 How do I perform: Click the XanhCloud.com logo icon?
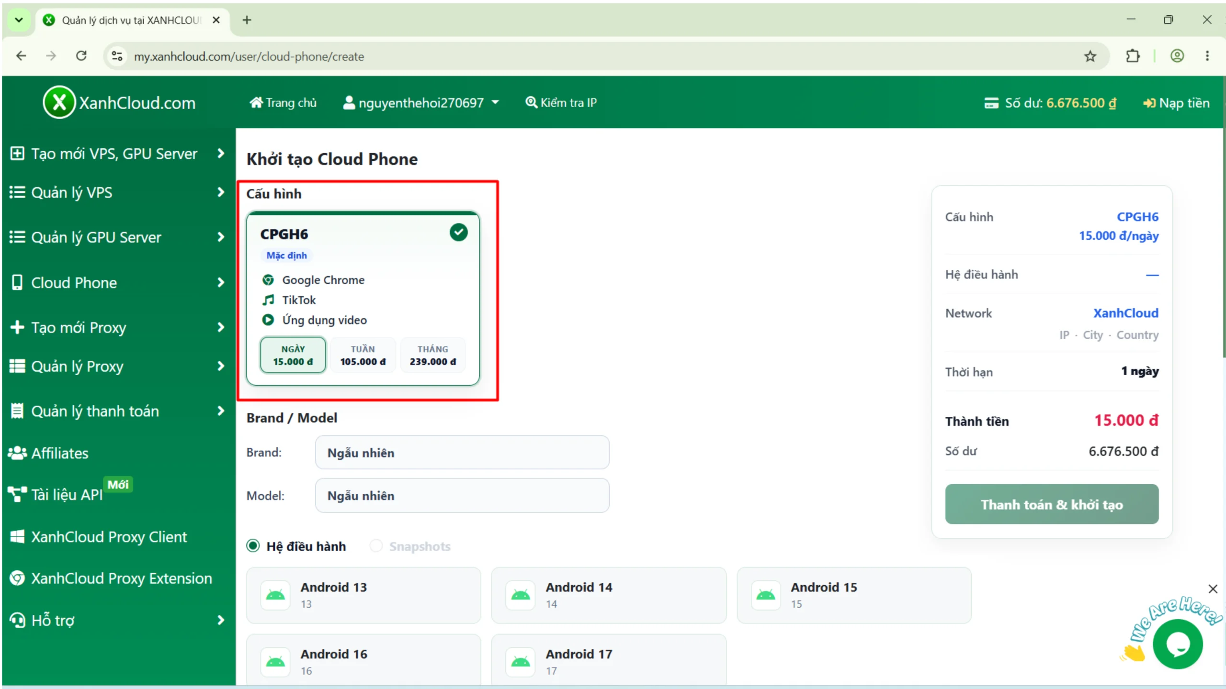pos(59,102)
